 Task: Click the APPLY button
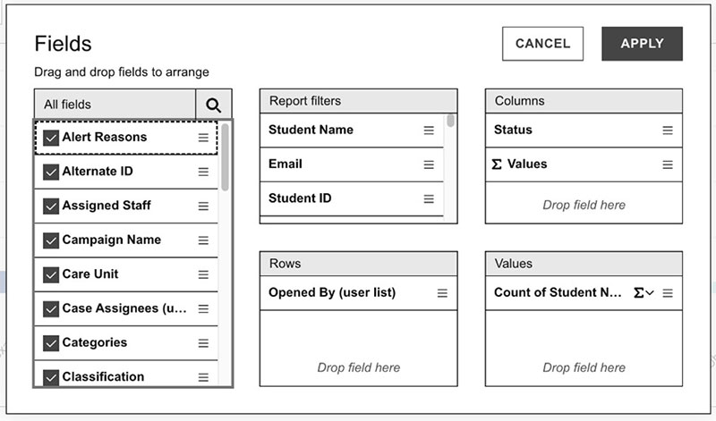pos(642,43)
